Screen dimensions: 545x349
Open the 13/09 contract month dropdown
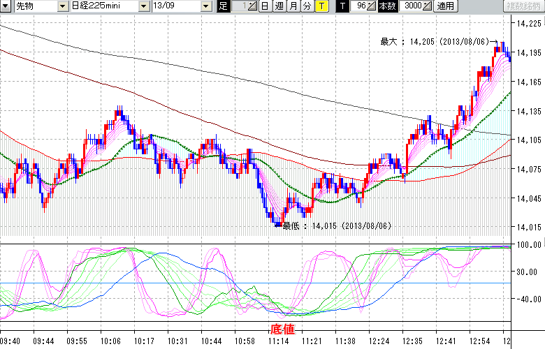coord(205,6)
